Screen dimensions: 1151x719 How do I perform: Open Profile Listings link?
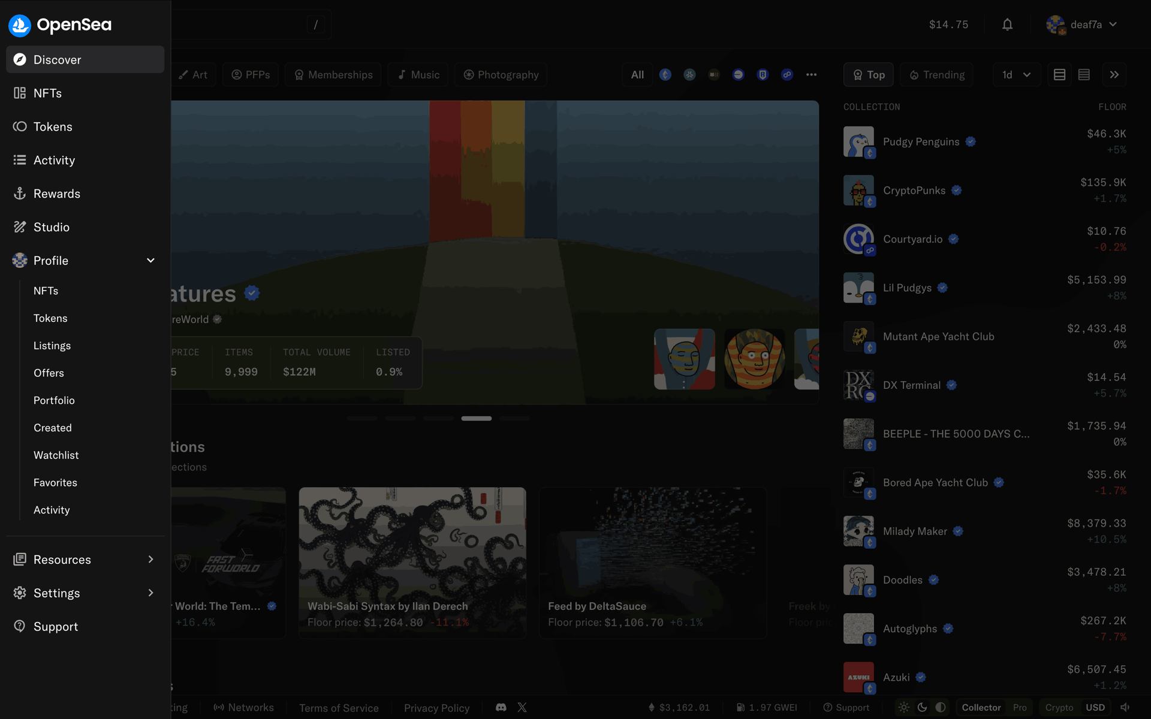coord(52,346)
